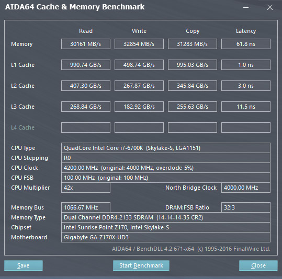Click the L3 Cache Latency field
Viewport: 282px width, 279px height.
tap(246, 107)
